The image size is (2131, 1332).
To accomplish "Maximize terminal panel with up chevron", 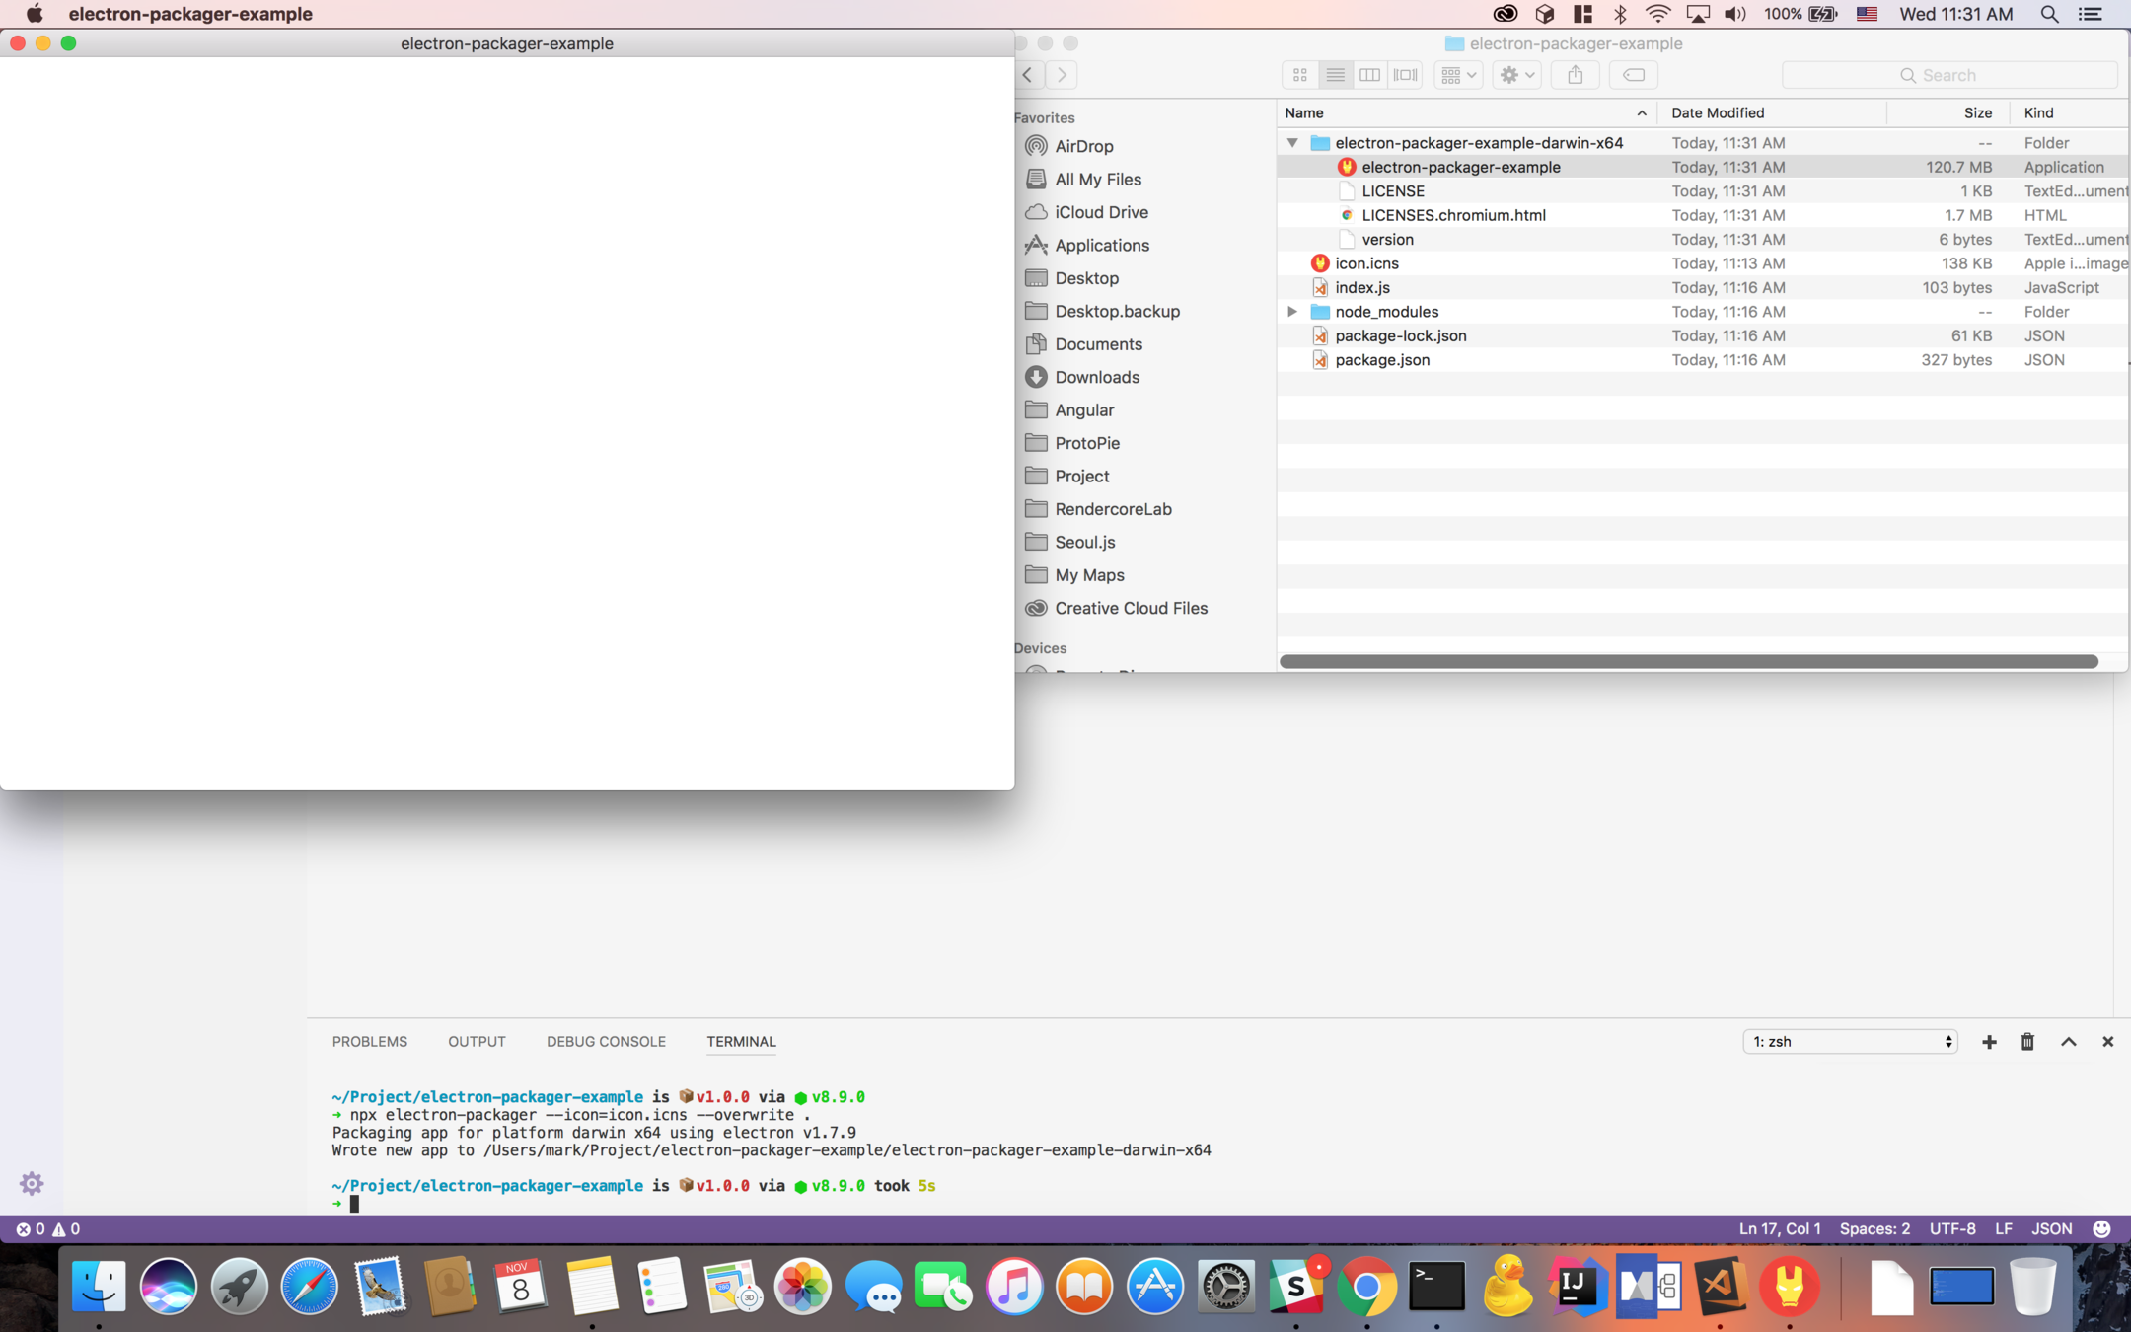I will [x=2069, y=1042].
